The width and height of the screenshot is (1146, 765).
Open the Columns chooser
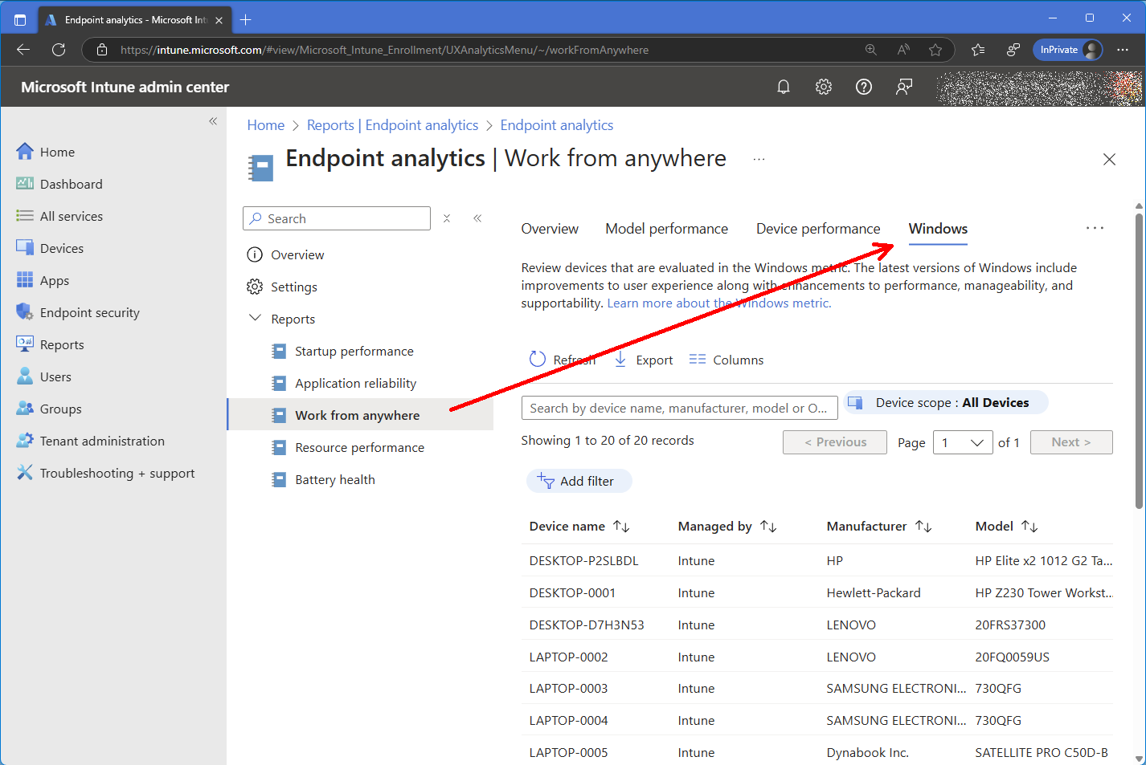pos(726,360)
